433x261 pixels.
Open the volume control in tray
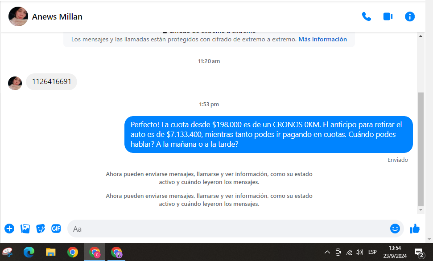[x=359, y=252]
